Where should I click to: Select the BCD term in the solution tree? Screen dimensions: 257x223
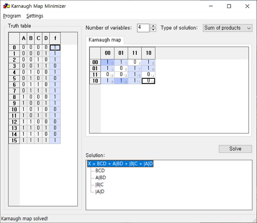pyautogui.click(x=100, y=171)
